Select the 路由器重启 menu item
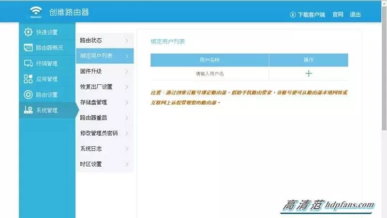The image size is (387, 218). [x=105, y=118]
